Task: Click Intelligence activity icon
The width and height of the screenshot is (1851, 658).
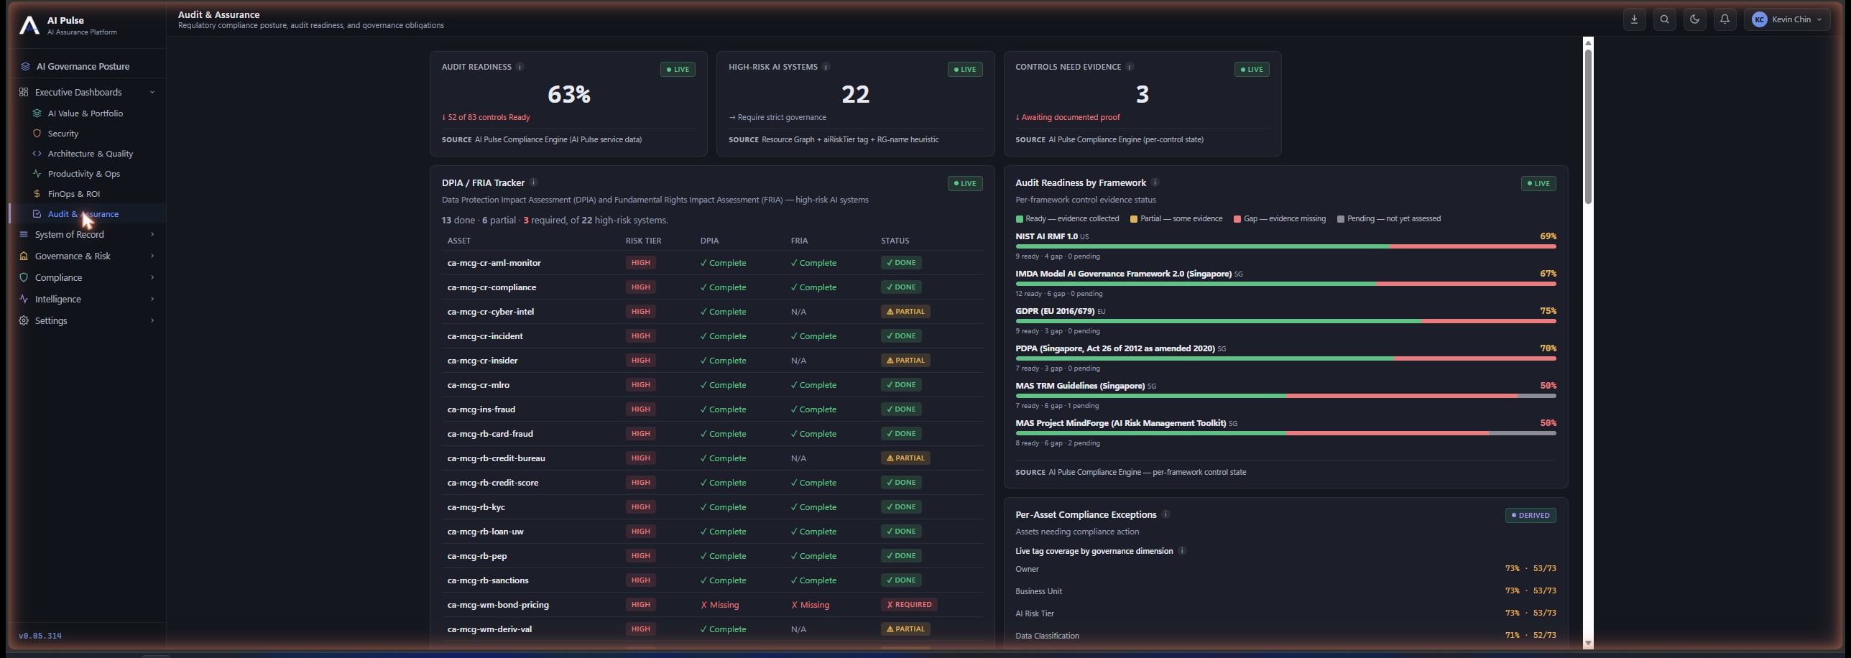Action: click(24, 299)
